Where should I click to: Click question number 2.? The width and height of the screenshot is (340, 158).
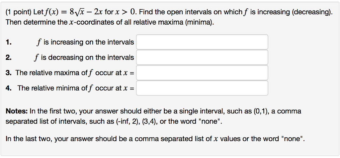click(x=9, y=58)
